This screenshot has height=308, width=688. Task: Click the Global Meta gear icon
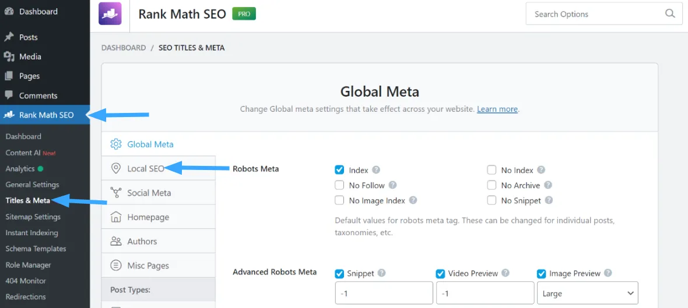[116, 144]
